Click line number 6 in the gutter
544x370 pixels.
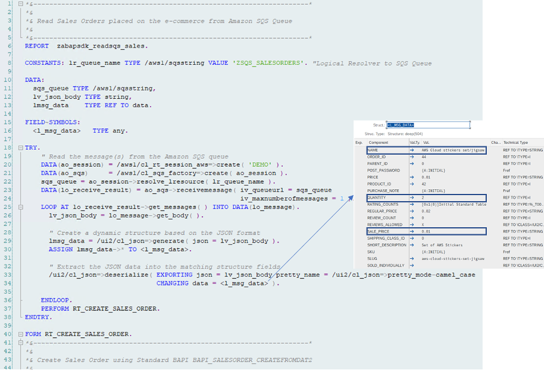(x=10, y=46)
